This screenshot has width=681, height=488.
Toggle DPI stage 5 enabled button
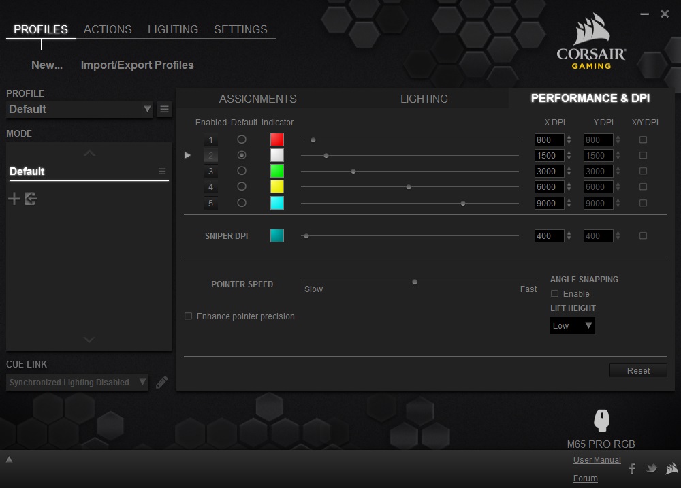(x=210, y=204)
